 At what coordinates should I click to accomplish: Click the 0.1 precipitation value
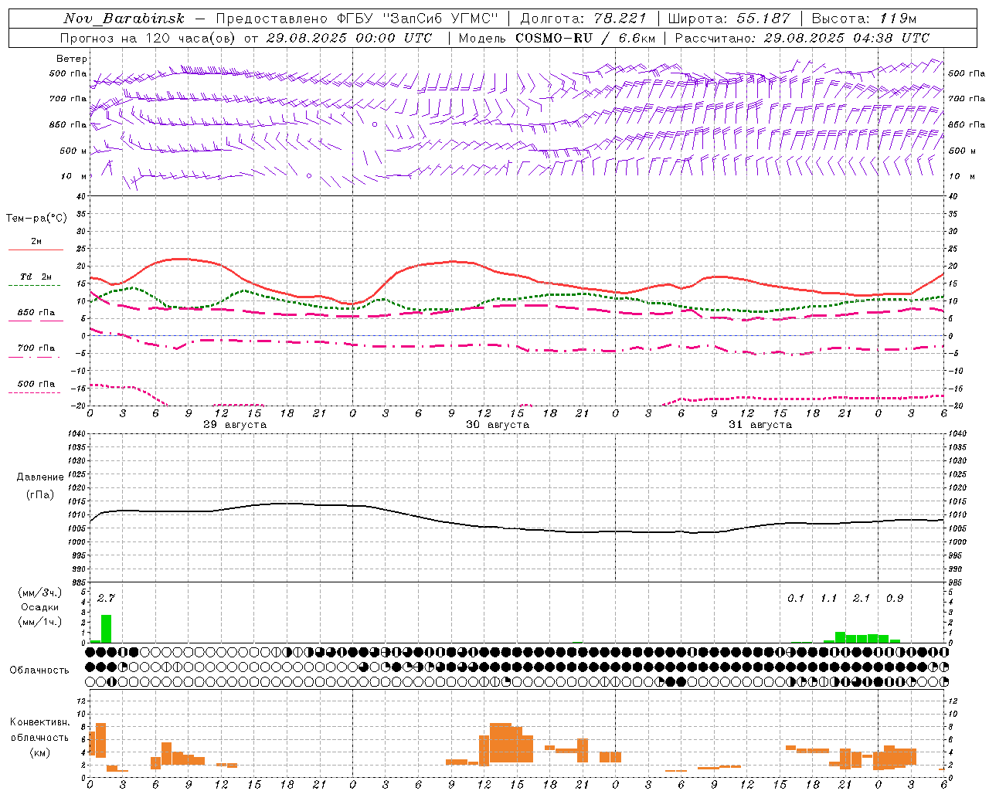tap(796, 598)
